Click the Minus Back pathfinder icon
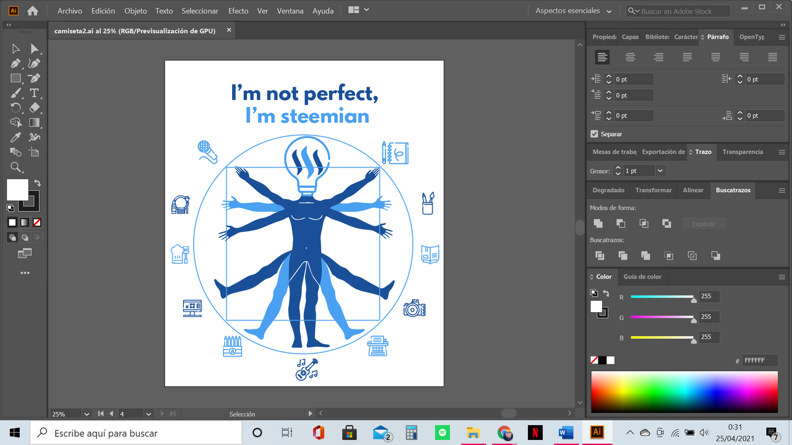This screenshot has height=445, width=792. tap(715, 255)
